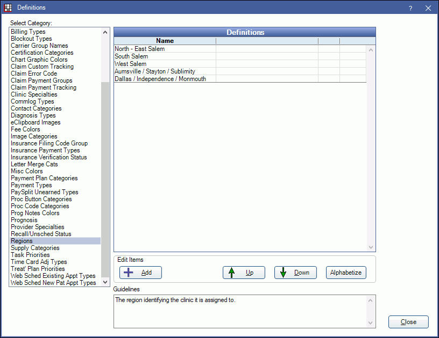Screen dimensions: 439x338
Task: Select Payment Types category
Action: [x=55, y=185]
